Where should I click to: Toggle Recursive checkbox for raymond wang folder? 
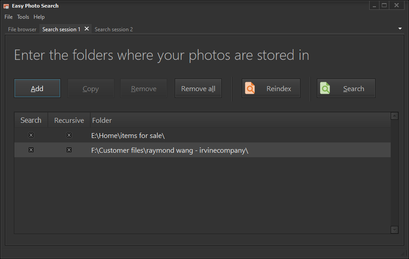tap(69, 150)
